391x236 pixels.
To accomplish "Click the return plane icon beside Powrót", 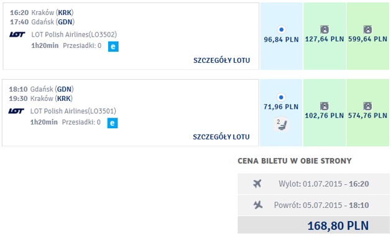I will (258, 205).
